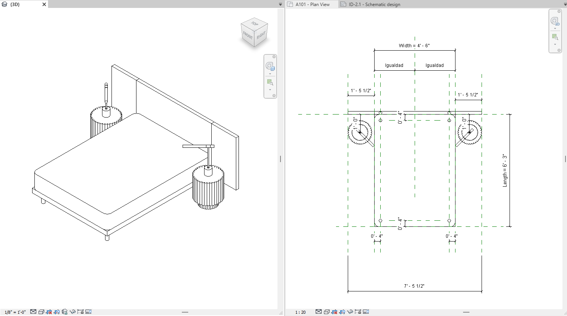The height and width of the screenshot is (316, 567).
Task: Select bottom-left 0' - 4" dimension
Action: tap(377, 236)
